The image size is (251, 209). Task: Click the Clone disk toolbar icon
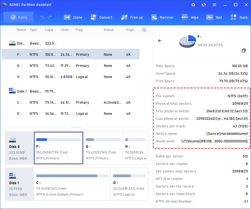pos(73,17)
